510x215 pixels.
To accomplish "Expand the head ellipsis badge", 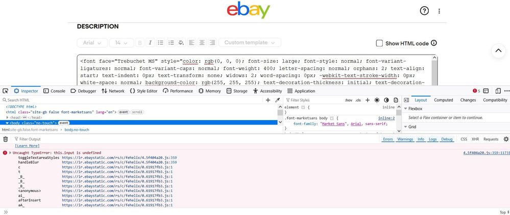I will (x=25, y=117).
